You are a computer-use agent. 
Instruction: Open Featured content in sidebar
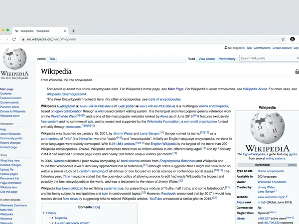tap(10, 98)
